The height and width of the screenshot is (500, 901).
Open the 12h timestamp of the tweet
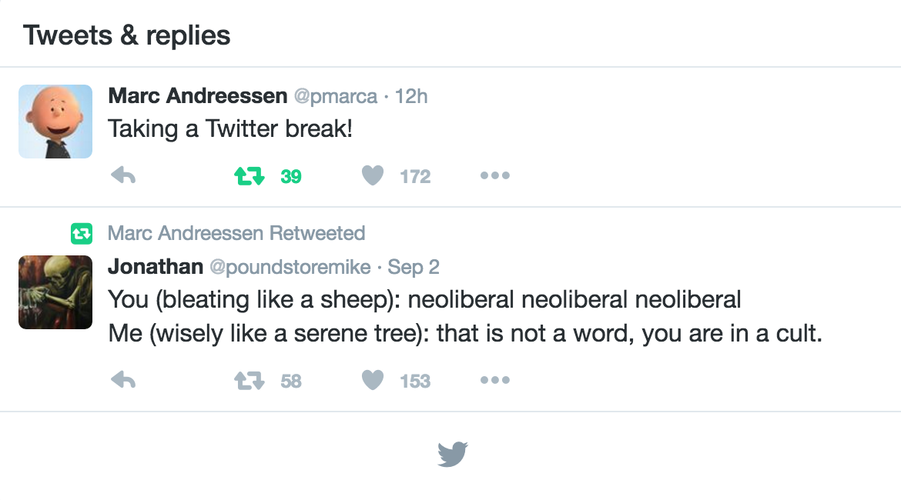[411, 96]
